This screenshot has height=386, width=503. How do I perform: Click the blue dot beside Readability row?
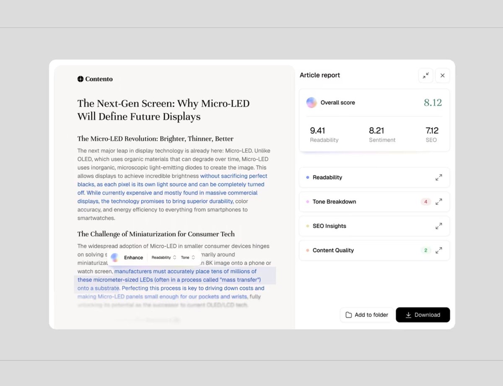tap(308, 177)
